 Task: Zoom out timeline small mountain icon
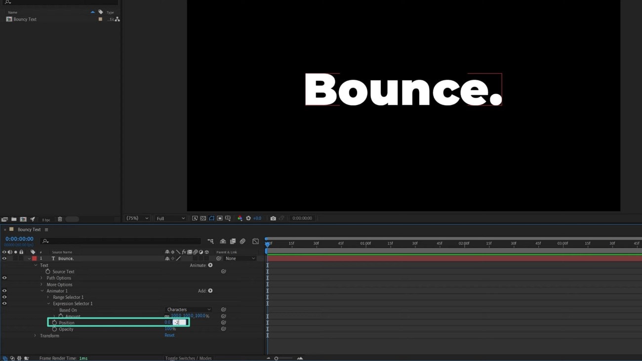pos(269,359)
